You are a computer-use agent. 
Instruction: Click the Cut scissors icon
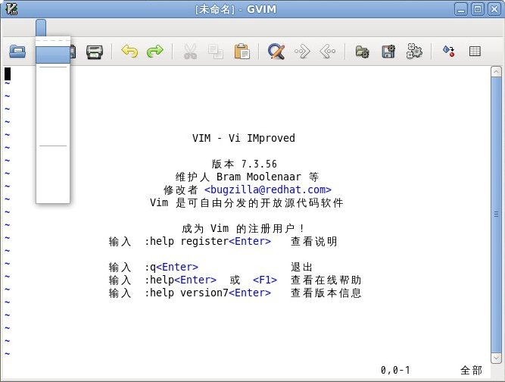point(190,52)
